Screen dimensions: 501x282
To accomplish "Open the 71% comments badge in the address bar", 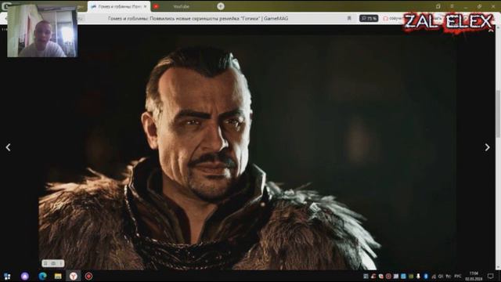I will coord(369,19).
